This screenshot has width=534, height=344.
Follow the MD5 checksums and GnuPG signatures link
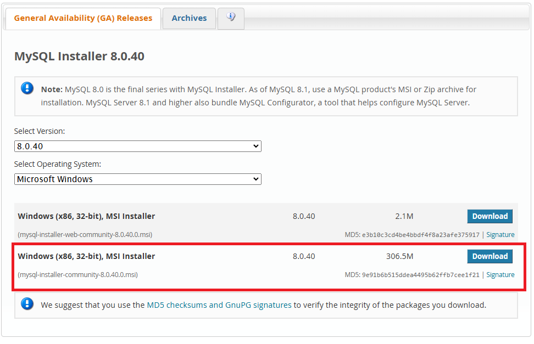tap(219, 305)
